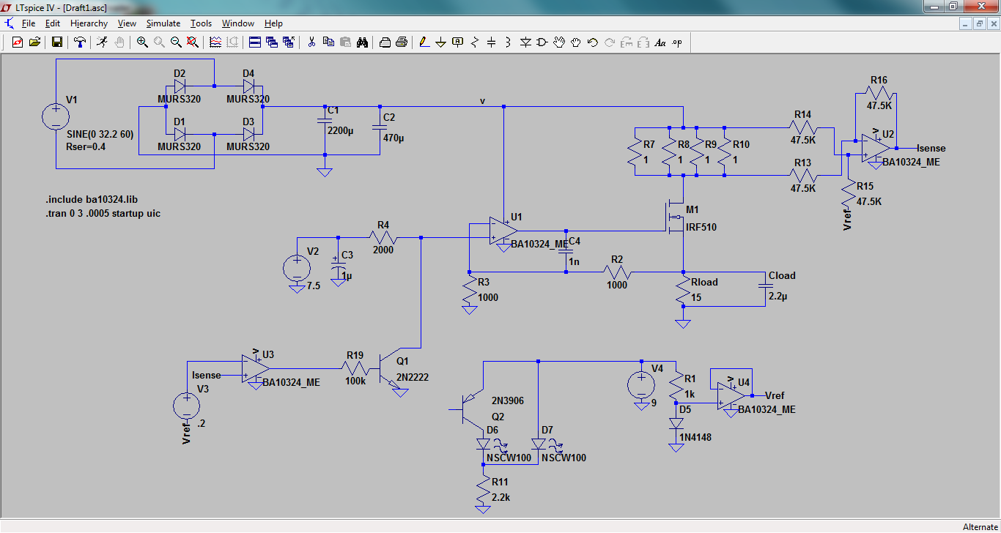Click the zoom in magnifier icon
This screenshot has width=1001, height=533.
pyautogui.click(x=142, y=42)
